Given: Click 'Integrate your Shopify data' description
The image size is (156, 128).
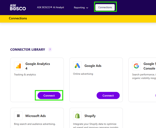Looking at the screenshot, I should point(96,126).
